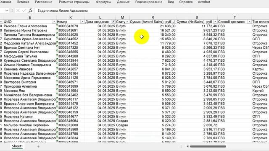The width and height of the screenshot is (269, 151).
Task: Select column M header
Action: tap(122, 17)
